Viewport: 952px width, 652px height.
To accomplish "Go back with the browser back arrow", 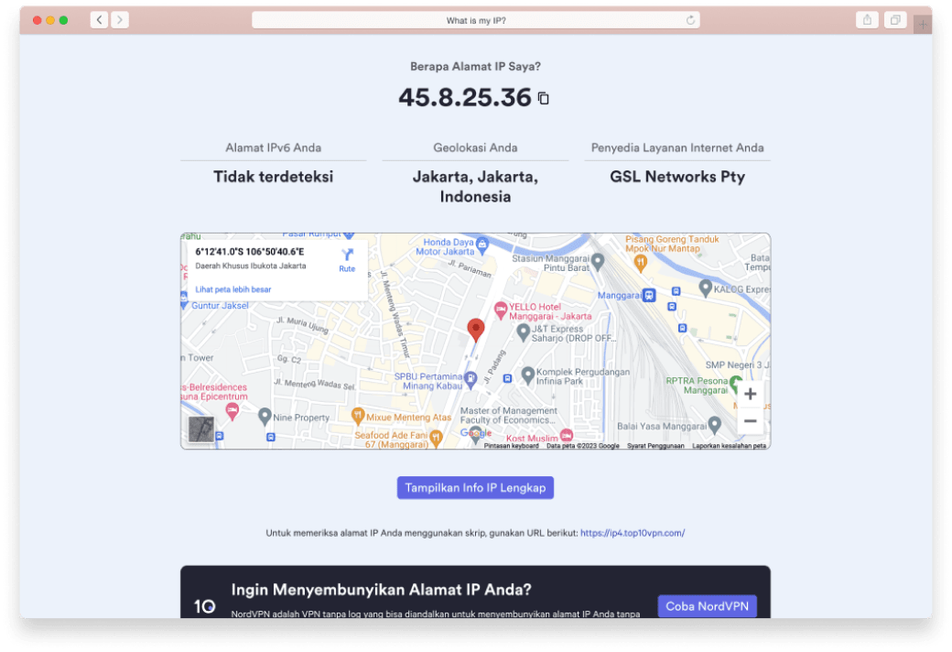I will click(100, 20).
